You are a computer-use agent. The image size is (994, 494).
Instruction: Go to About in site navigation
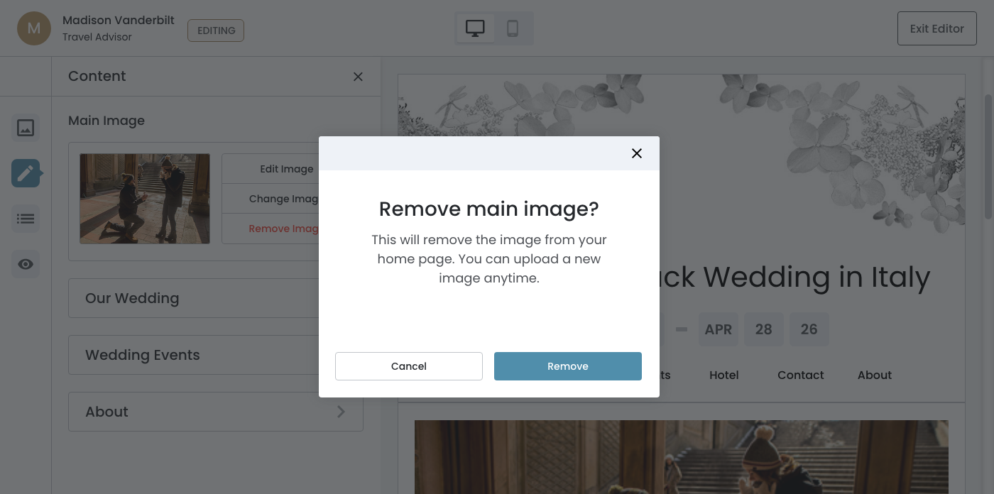pos(874,375)
